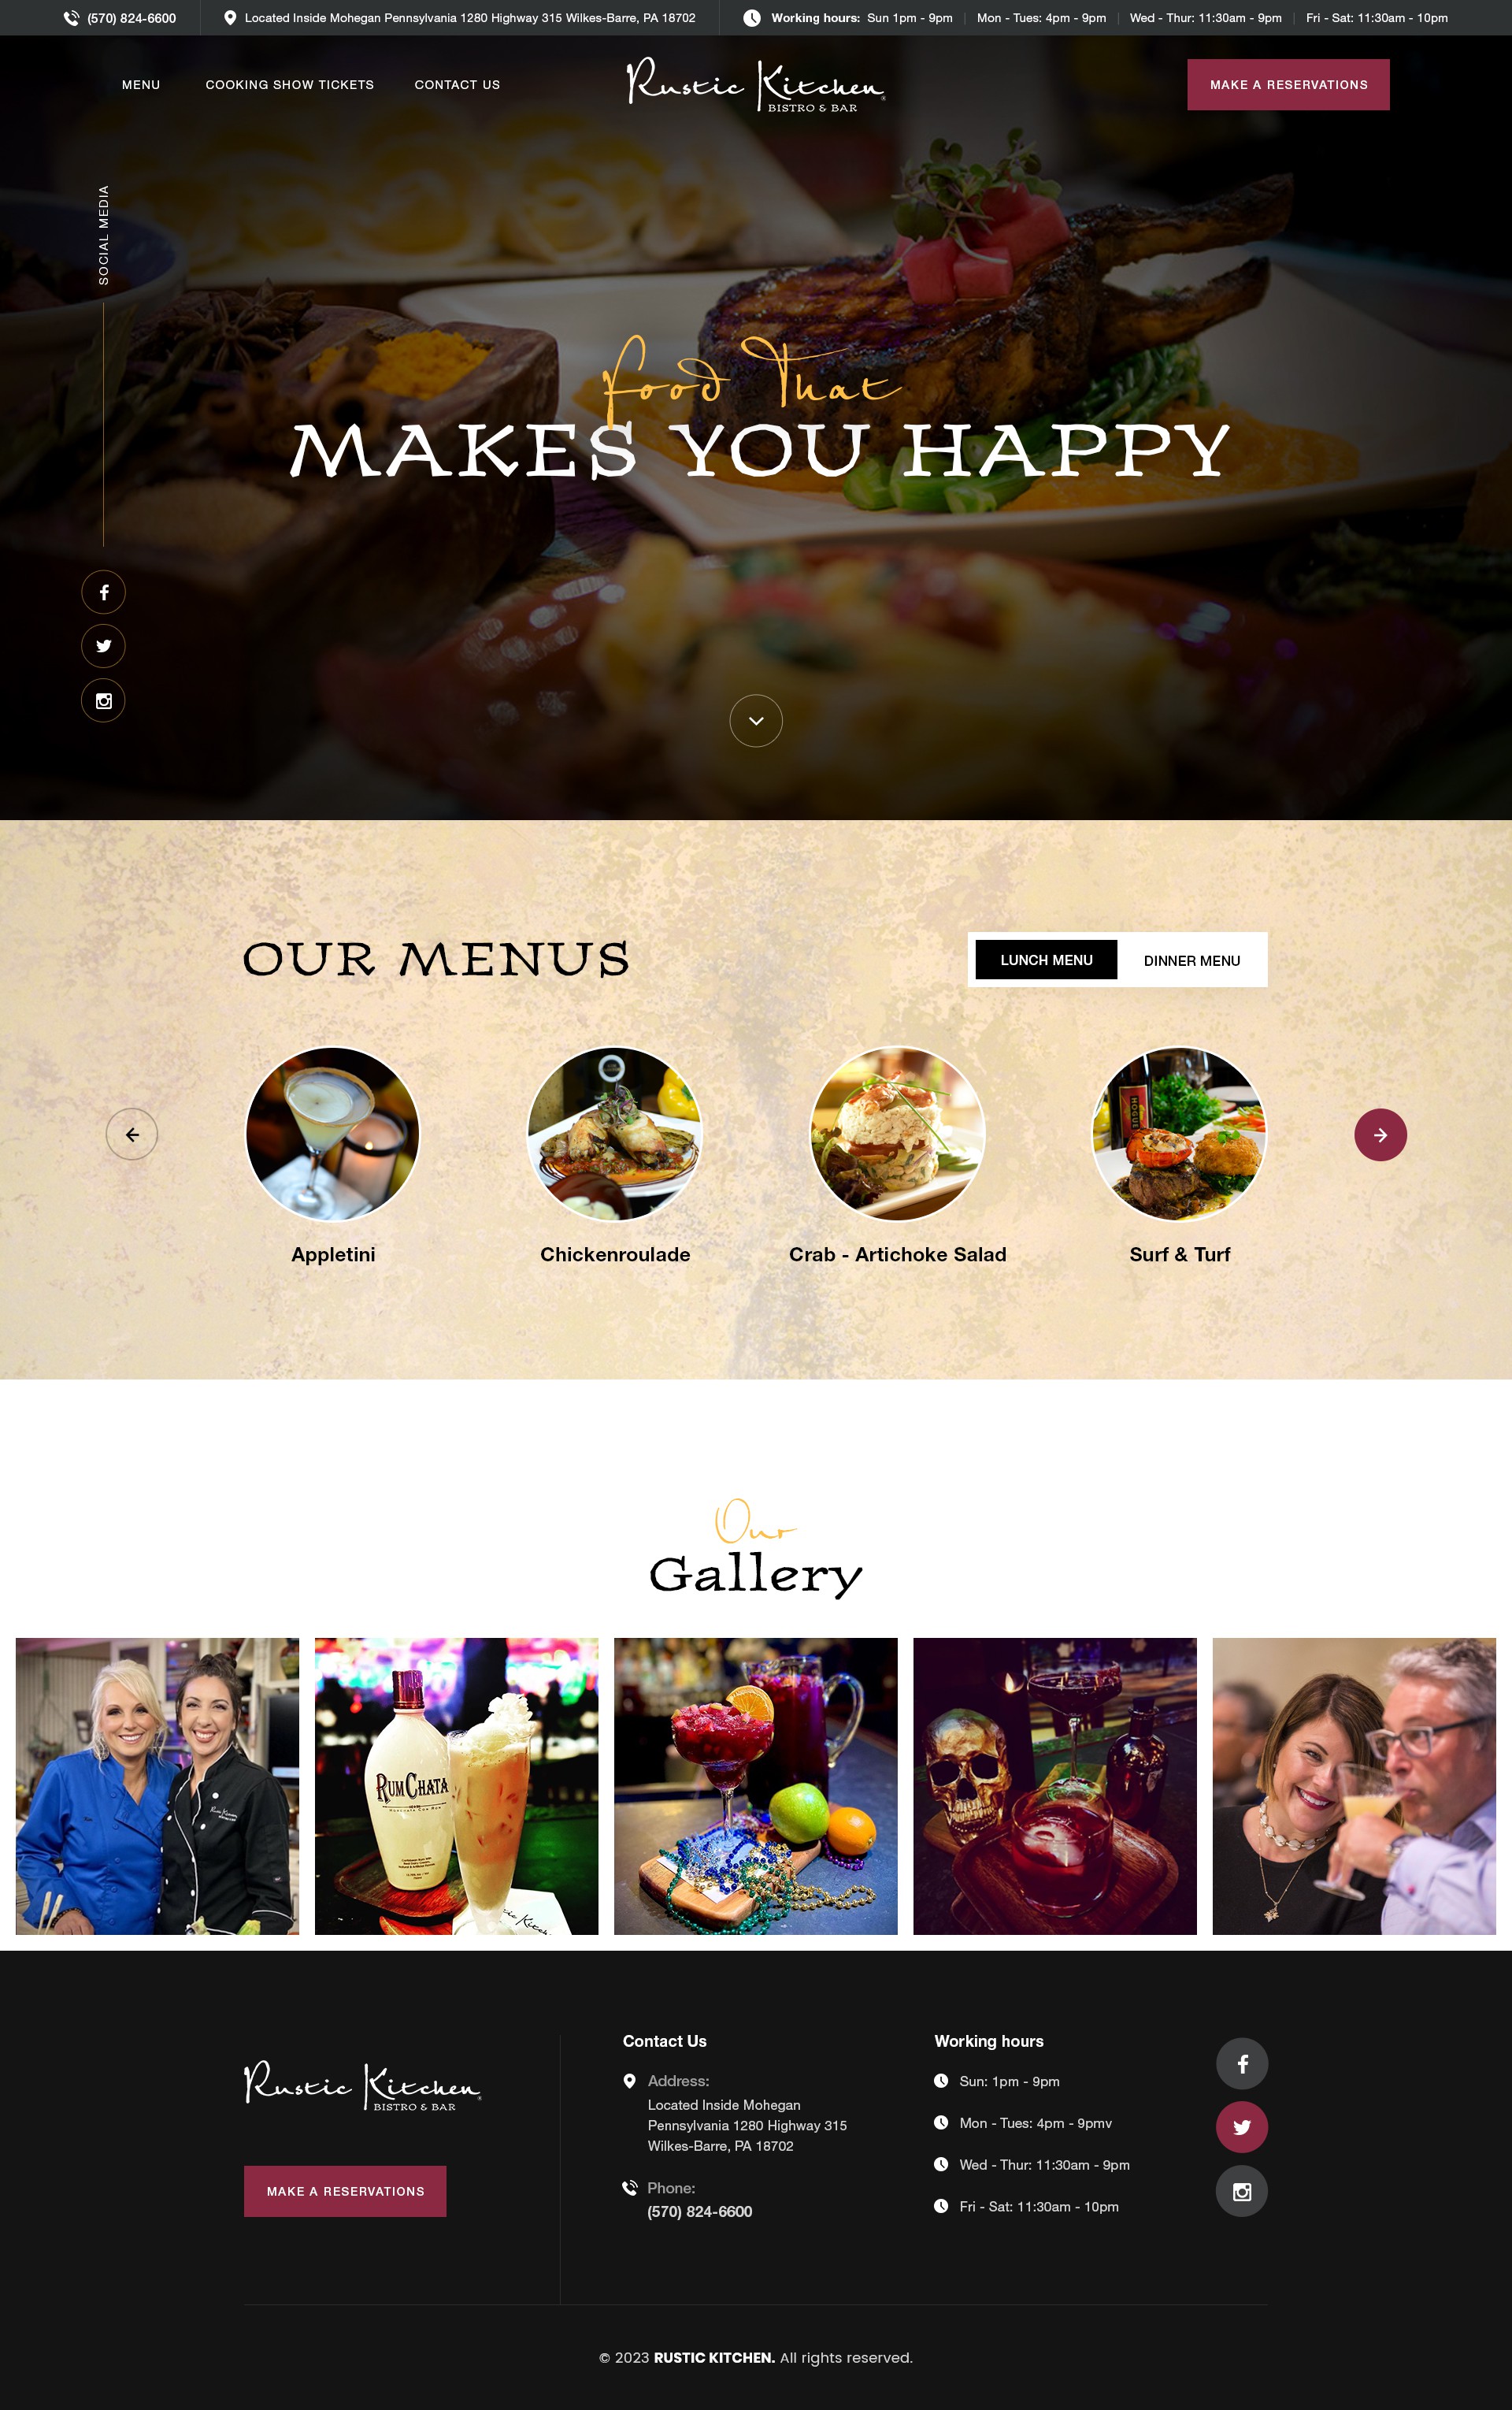Click the footer Facebook icon
Screen dimensions: 1512x2410
[1242, 2064]
